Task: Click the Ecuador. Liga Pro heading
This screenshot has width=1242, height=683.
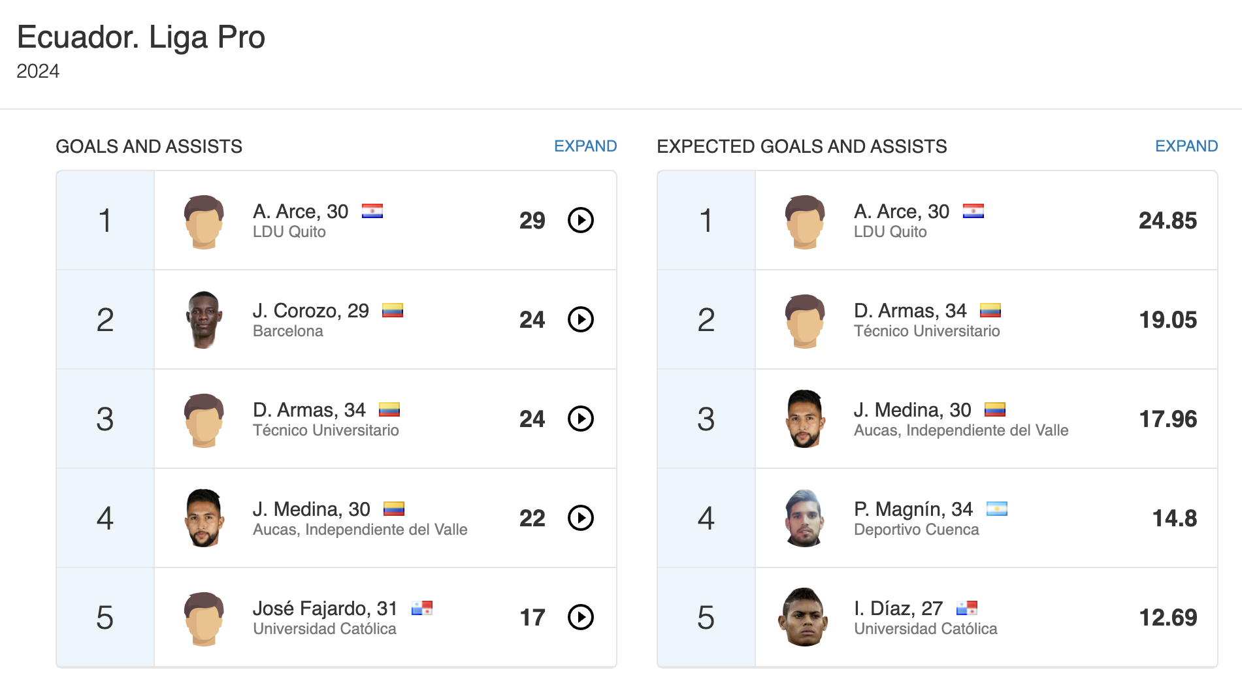Action: (141, 37)
